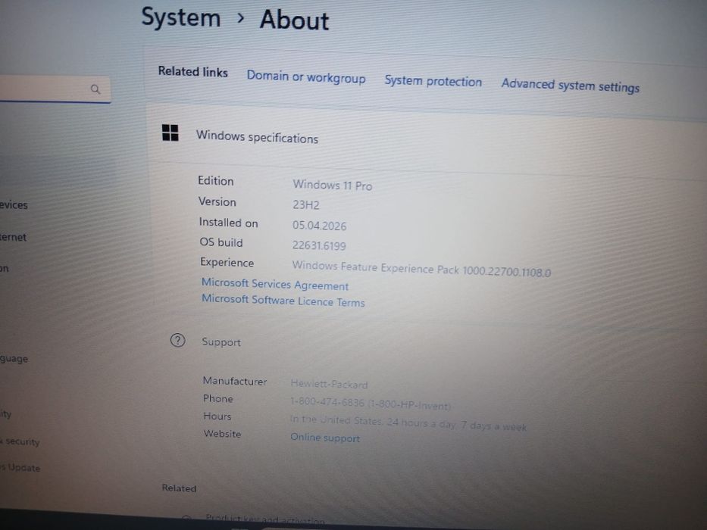Click the OS build label
The image size is (707, 530).
(x=221, y=242)
